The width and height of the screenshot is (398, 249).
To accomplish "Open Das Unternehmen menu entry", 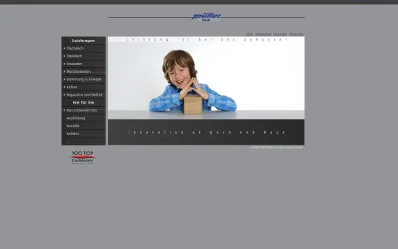I will coord(84,110).
